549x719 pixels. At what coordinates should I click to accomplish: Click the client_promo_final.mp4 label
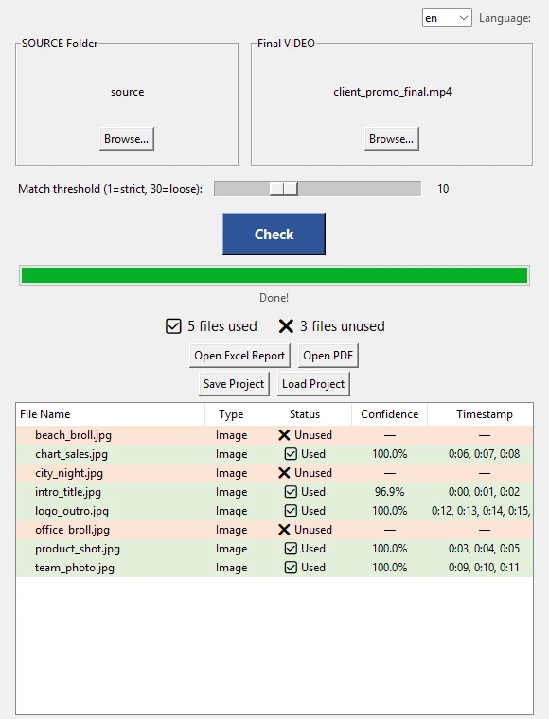pyautogui.click(x=393, y=92)
